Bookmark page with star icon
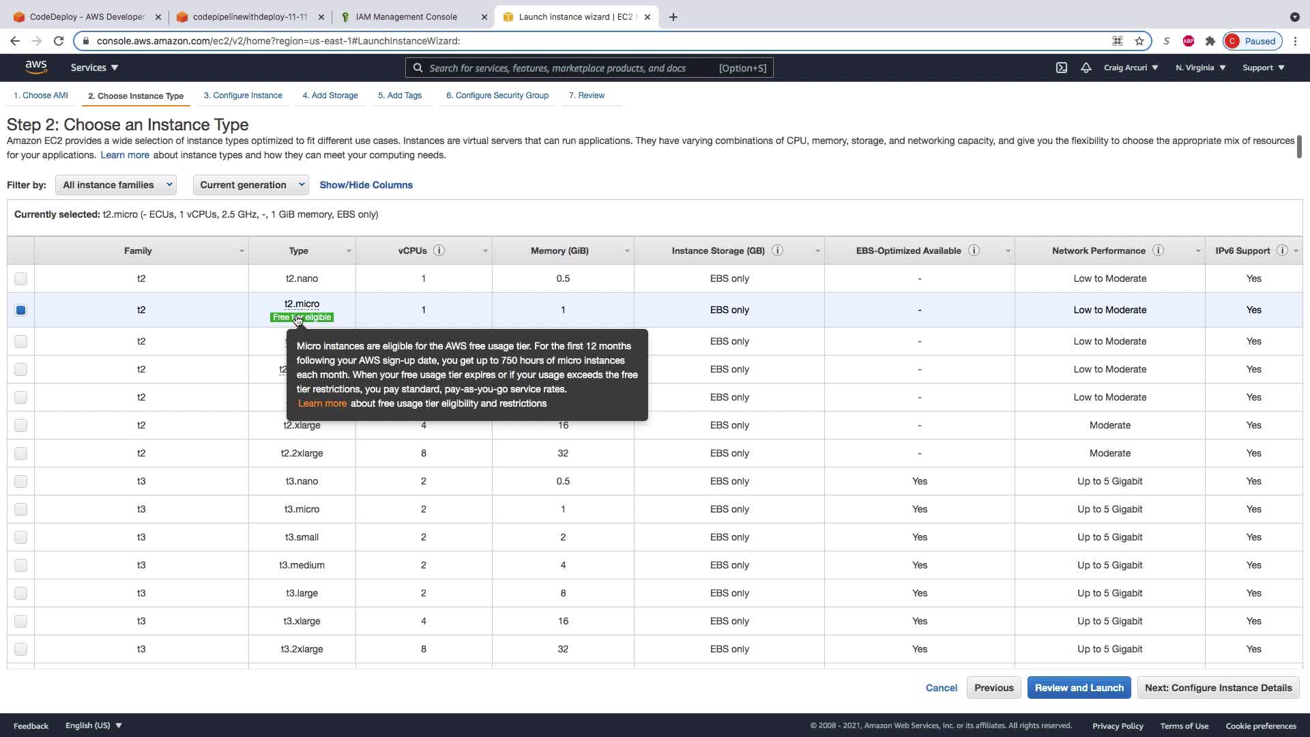Image resolution: width=1310 pixels, height=737 pixels. [x=1139, y=41]
